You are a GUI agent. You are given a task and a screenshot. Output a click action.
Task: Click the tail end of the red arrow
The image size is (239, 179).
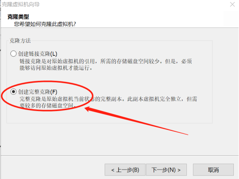click(188, 135)
